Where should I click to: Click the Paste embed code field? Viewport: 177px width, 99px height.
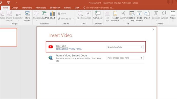tap(125, 58)
